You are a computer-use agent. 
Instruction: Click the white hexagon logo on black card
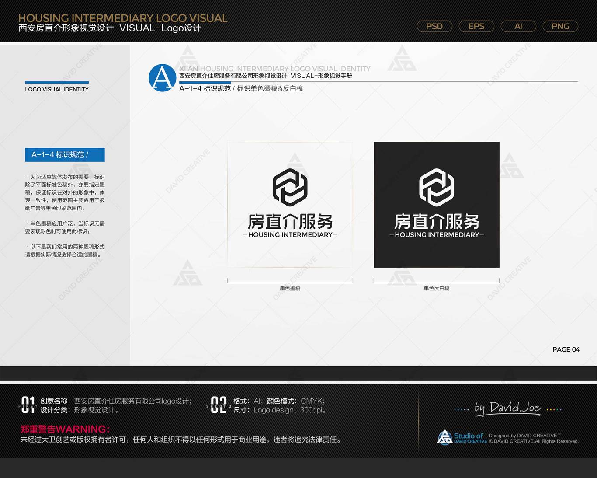[x=437, y=187]
